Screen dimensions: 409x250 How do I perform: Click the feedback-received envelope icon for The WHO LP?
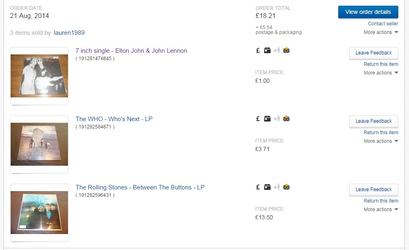point(286,119)
